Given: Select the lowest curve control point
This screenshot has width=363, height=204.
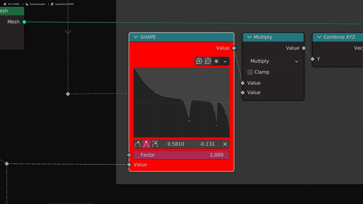Looking at the screenshot, I should click(x=229, y=130).
